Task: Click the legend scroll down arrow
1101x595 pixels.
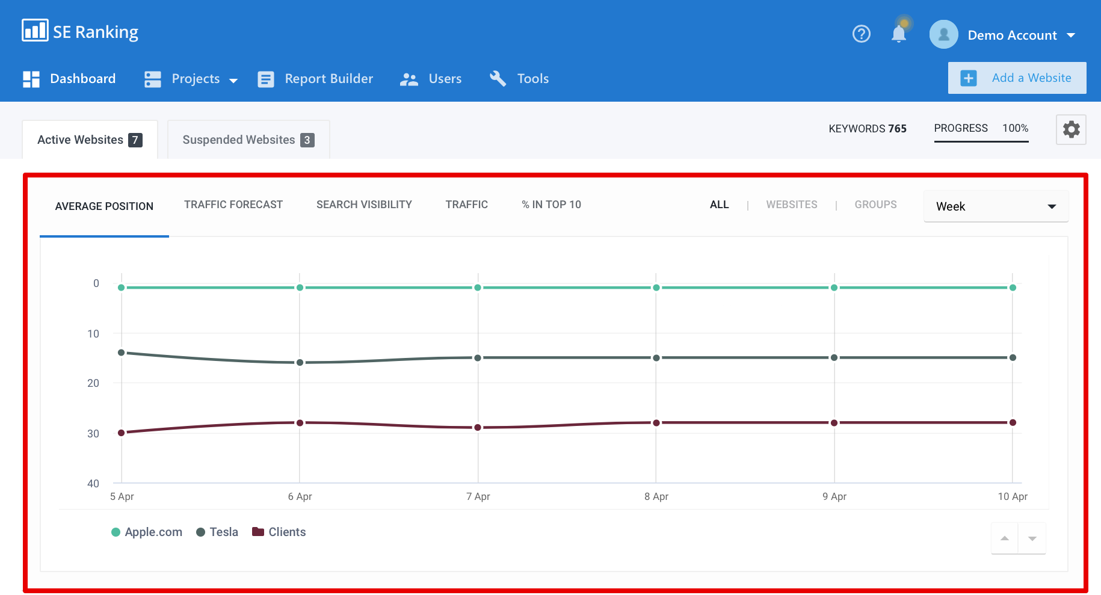Action: coord(1032,538)
